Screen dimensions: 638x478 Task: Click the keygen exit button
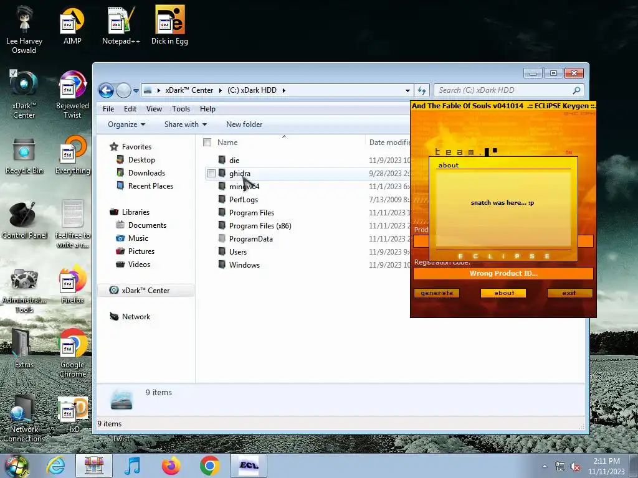pos(569,293)
